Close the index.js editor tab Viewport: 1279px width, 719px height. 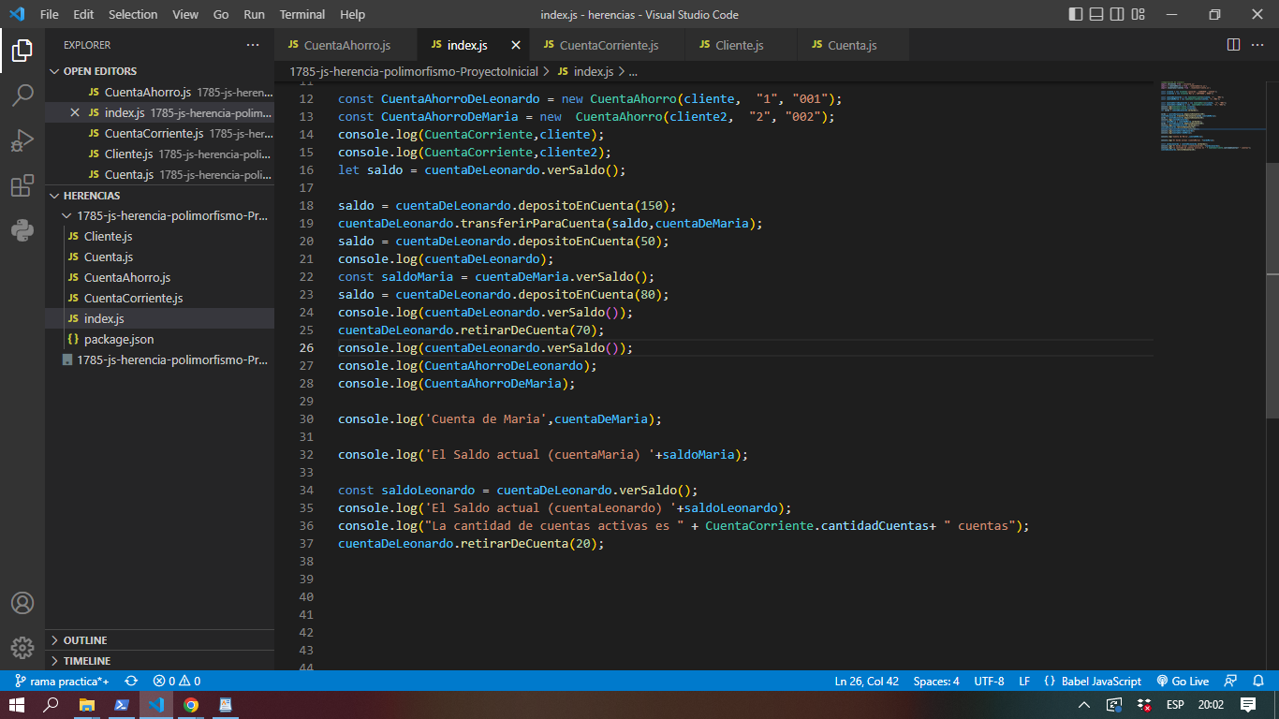click(516, 45)
